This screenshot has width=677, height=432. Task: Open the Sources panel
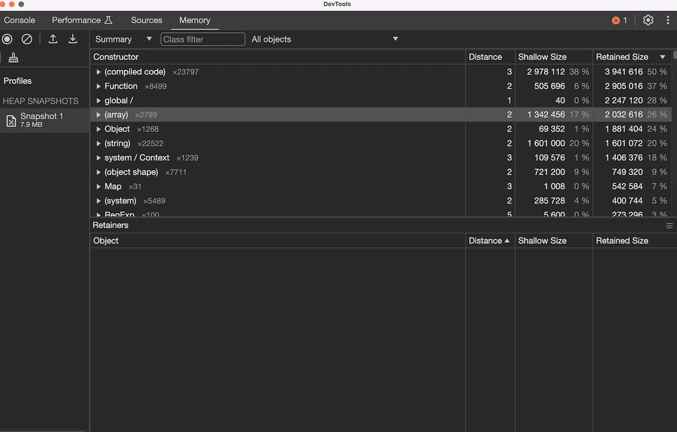tap(146, 20)
